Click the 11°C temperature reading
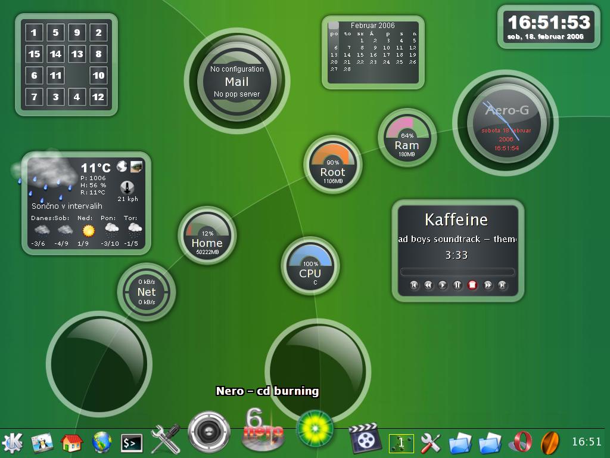Image resolution: width=610 pixels, height=458 pixels. (96, 168)
